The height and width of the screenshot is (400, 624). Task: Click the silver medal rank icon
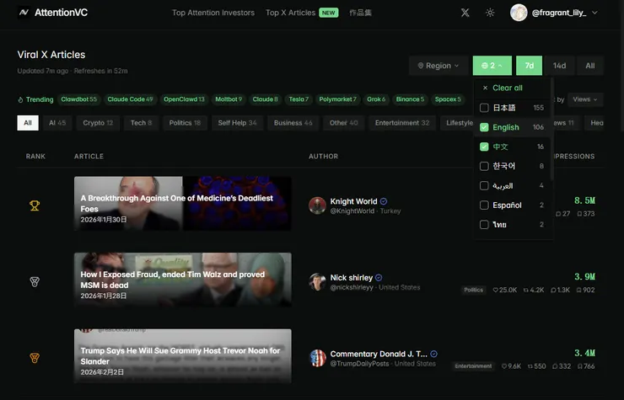(x=35, y=282)
